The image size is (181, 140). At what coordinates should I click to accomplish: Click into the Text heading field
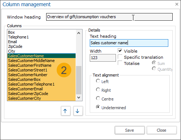click(x=129, y=43)
